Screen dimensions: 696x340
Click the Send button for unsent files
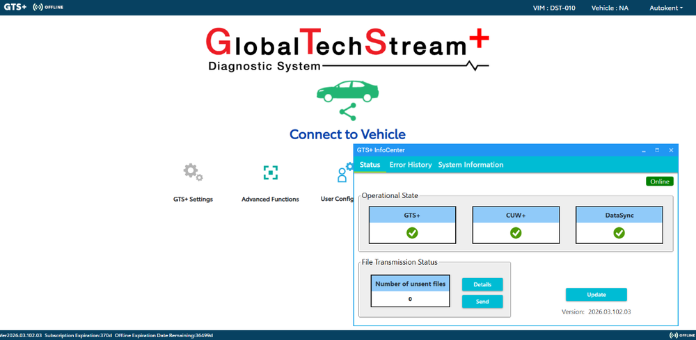point(482,302)
